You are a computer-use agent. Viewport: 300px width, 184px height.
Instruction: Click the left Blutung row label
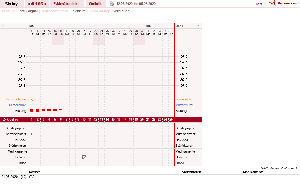(21, 111)
